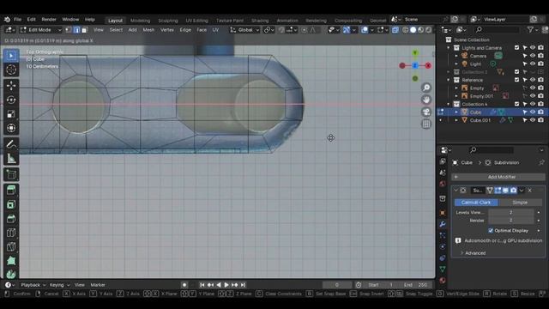Adjust the Render levels value field

point(511,221)
